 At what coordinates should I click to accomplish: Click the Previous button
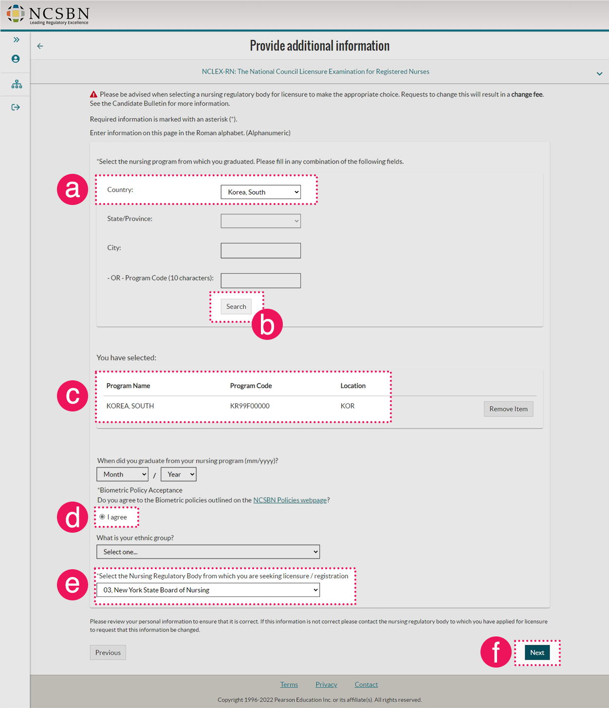click(108, 652)
